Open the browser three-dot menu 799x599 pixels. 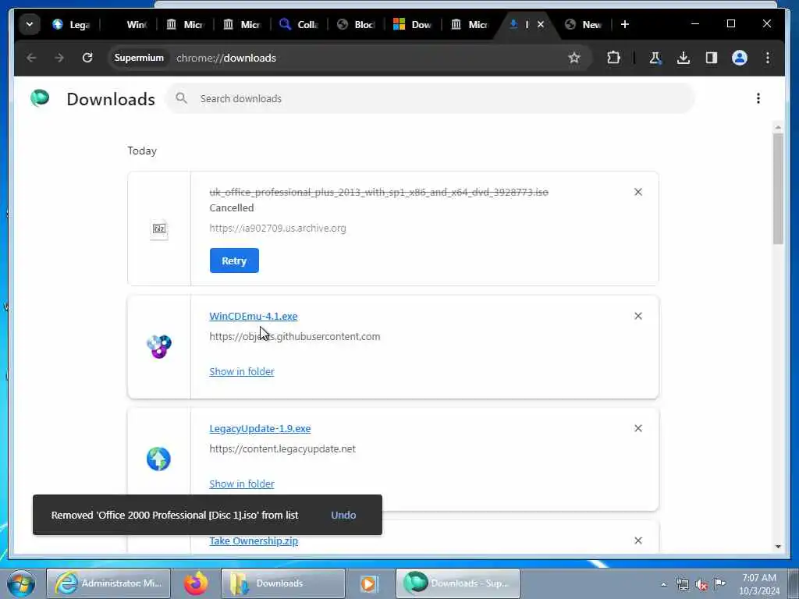click(768, 58)
